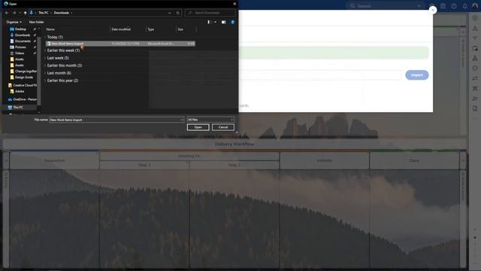This screenshot has width=481, height=271.
Task: Click This PC in the address path
Action: pos(44,13)
